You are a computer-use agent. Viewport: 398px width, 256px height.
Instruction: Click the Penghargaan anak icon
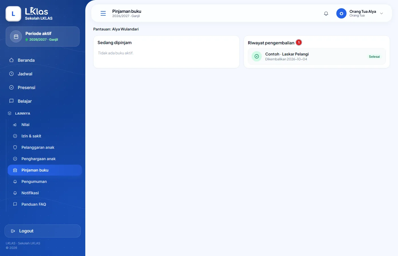coord(15,159)
